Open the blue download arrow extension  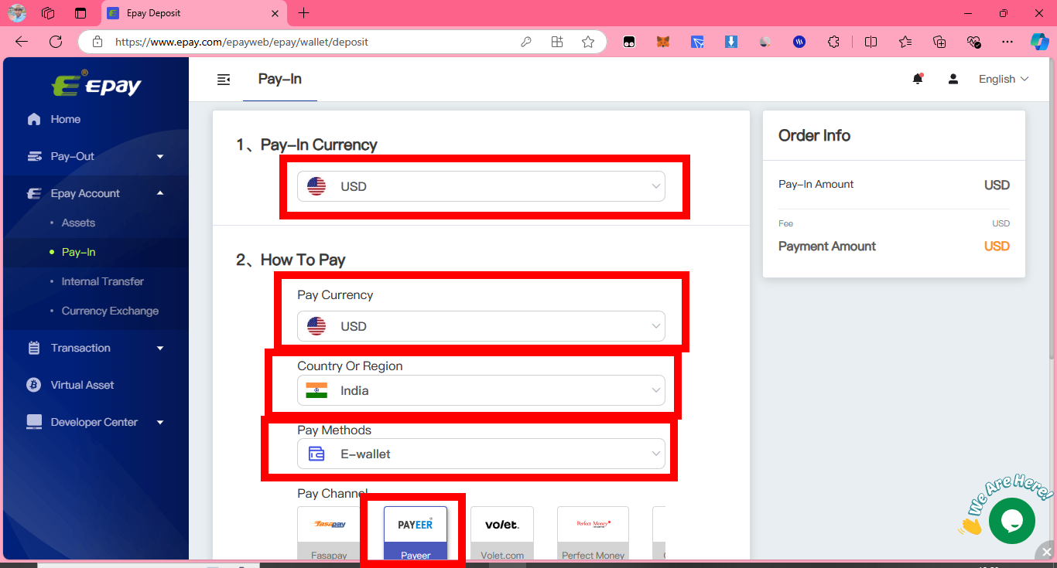[x=731, y=42]
